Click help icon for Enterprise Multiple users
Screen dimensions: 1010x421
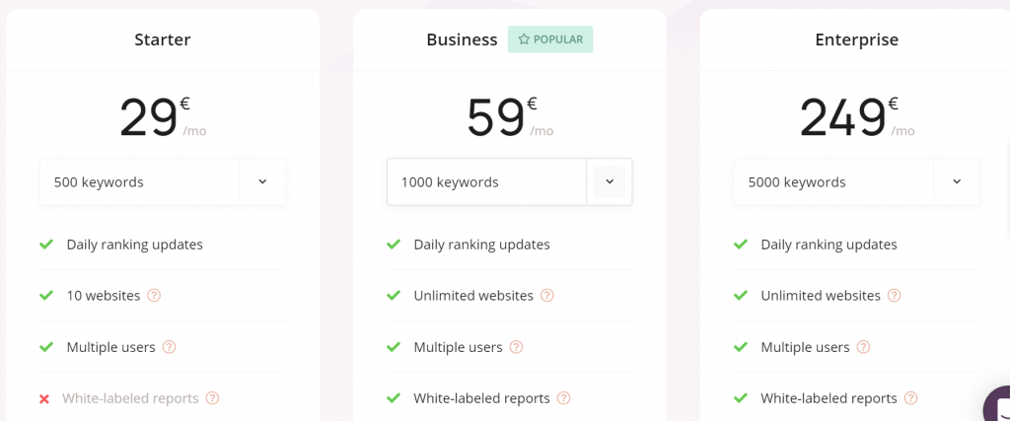[x=863, y=347]
